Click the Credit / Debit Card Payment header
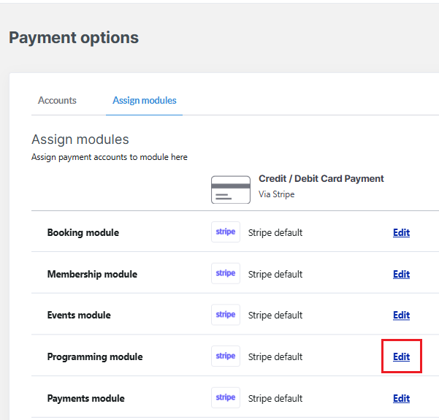 (x=321, y=178)
